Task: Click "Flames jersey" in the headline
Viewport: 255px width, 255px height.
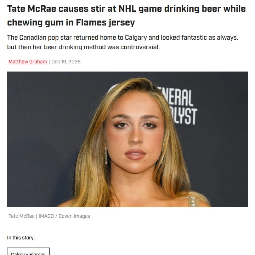Action: [x=105, y=23]
